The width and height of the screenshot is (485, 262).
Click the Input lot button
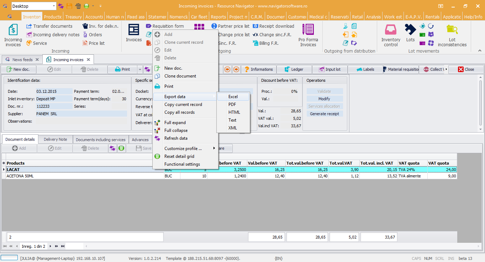(330, 69)
